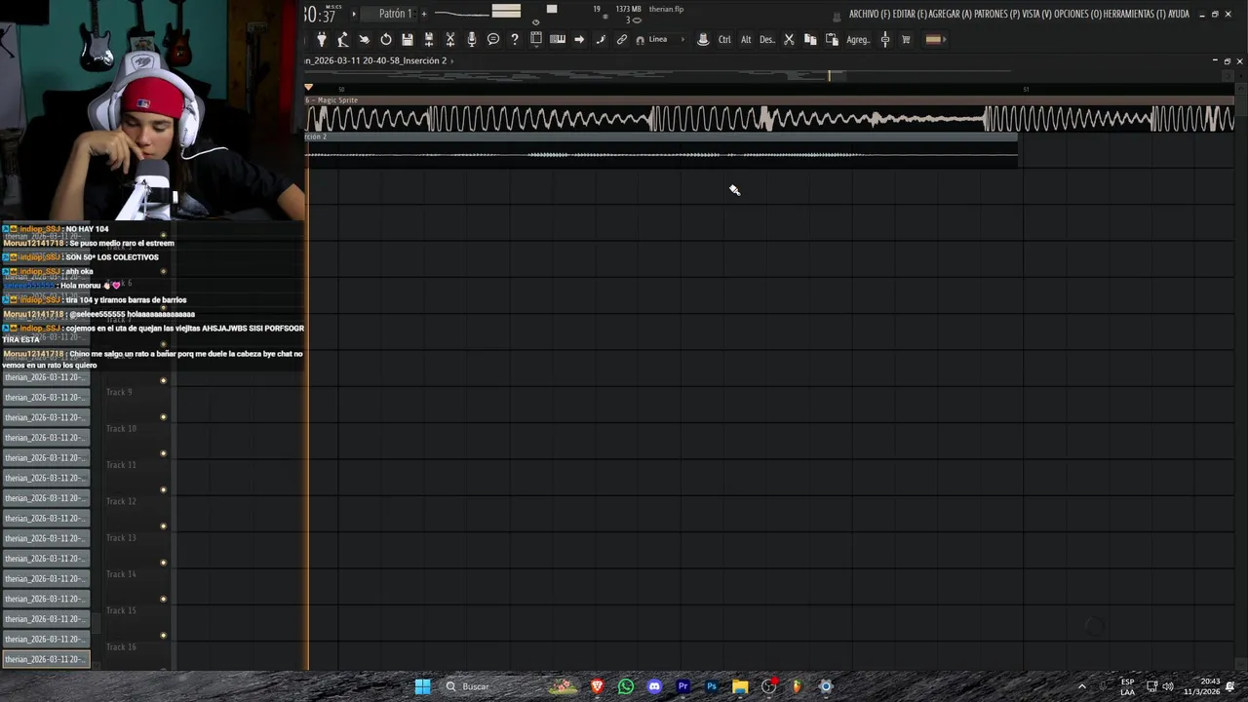Open the AYUDA menu

point(1179,14)
